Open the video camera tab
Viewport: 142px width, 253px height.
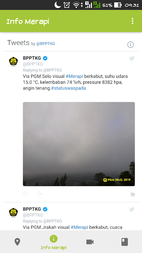pyautogui.click(x=90, y=242)
